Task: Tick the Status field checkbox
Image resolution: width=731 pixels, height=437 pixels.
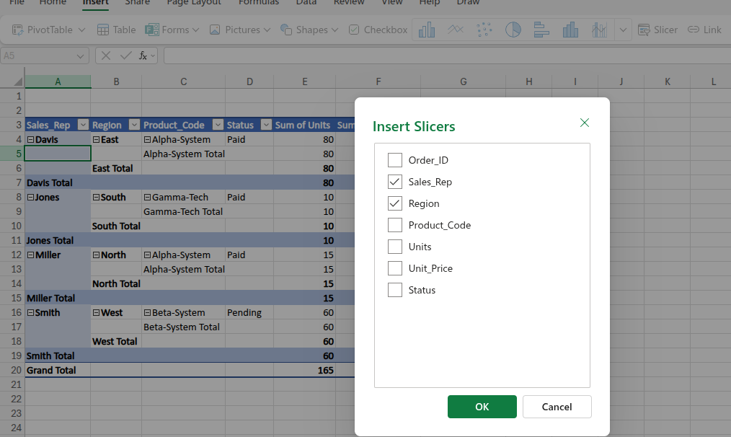Action: pyautogui.click(x=395, y=290)
